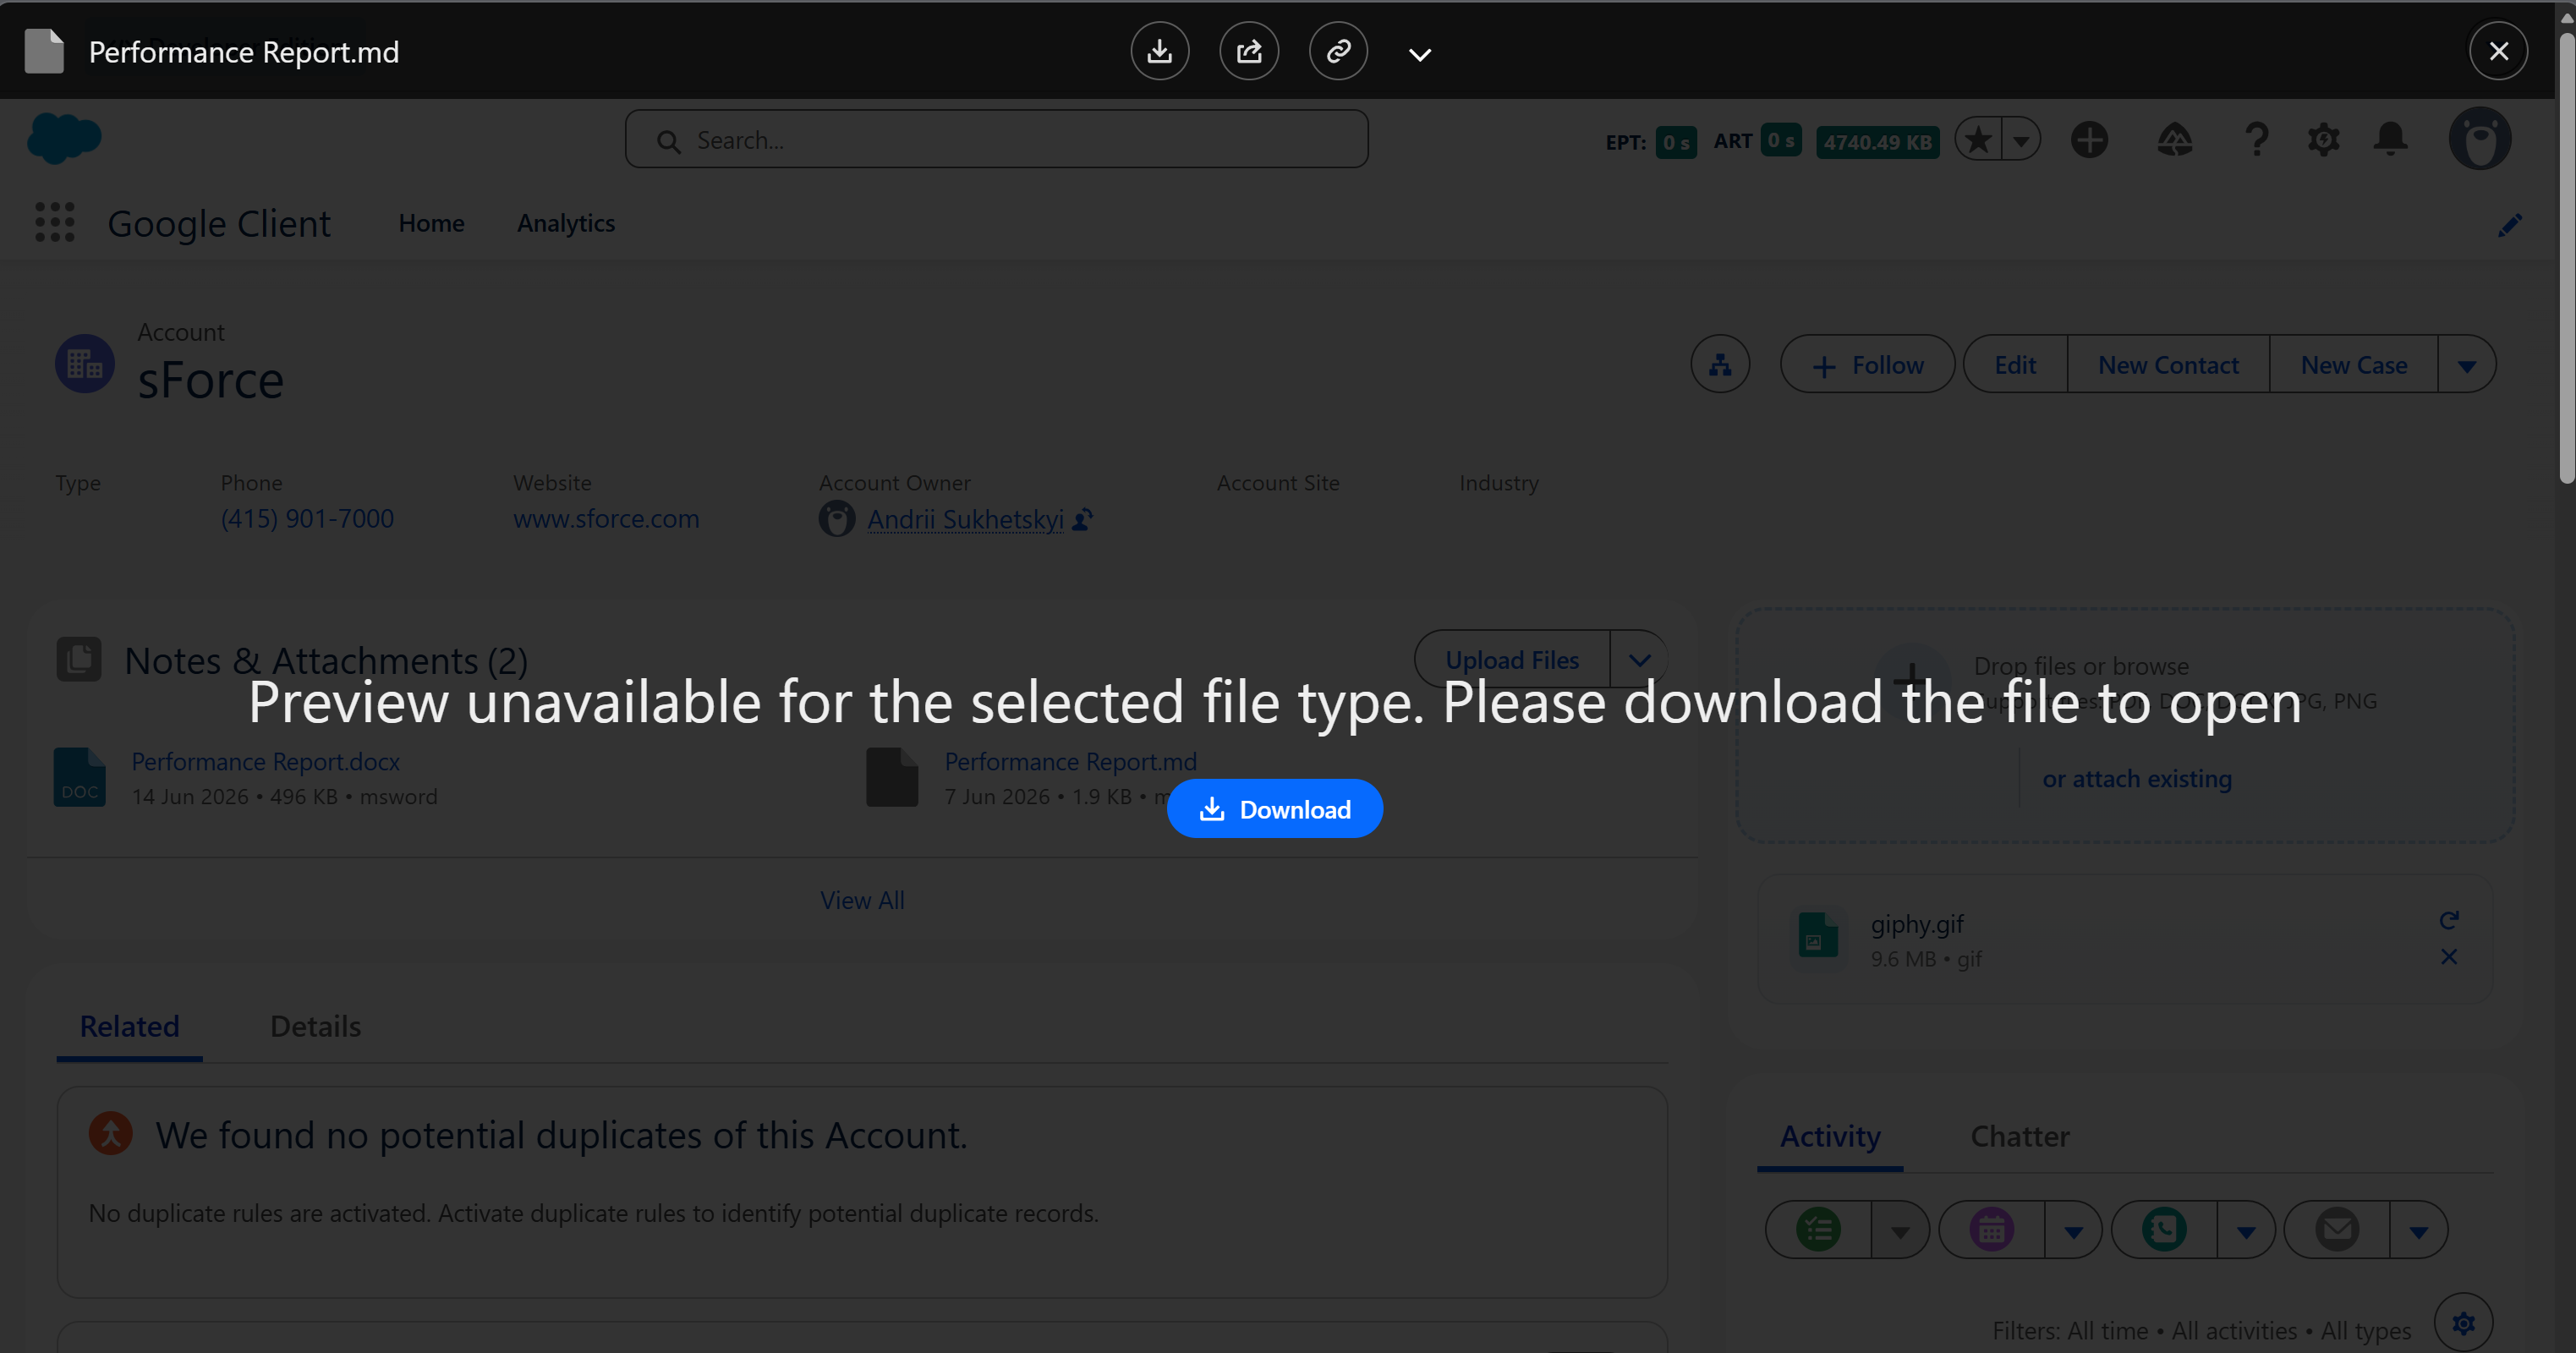Click the Upload Files button
The height and width of the screenshot is (1353, 2576).
[x=1512, y=659]
